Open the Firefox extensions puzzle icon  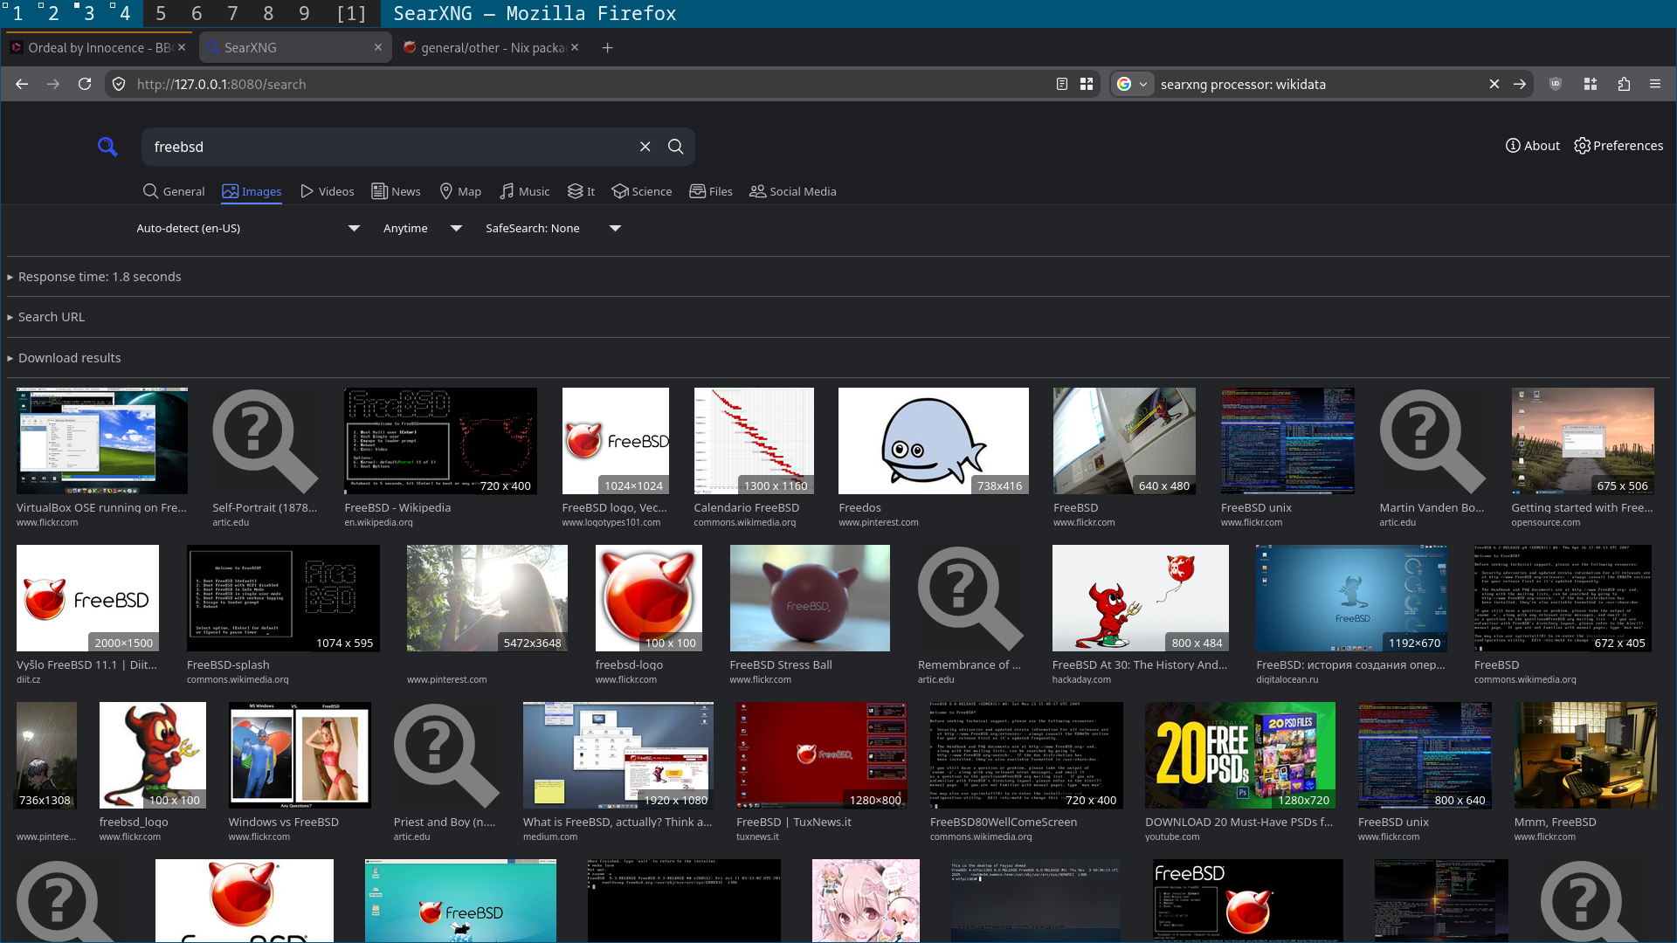[x=1624, y=84]
